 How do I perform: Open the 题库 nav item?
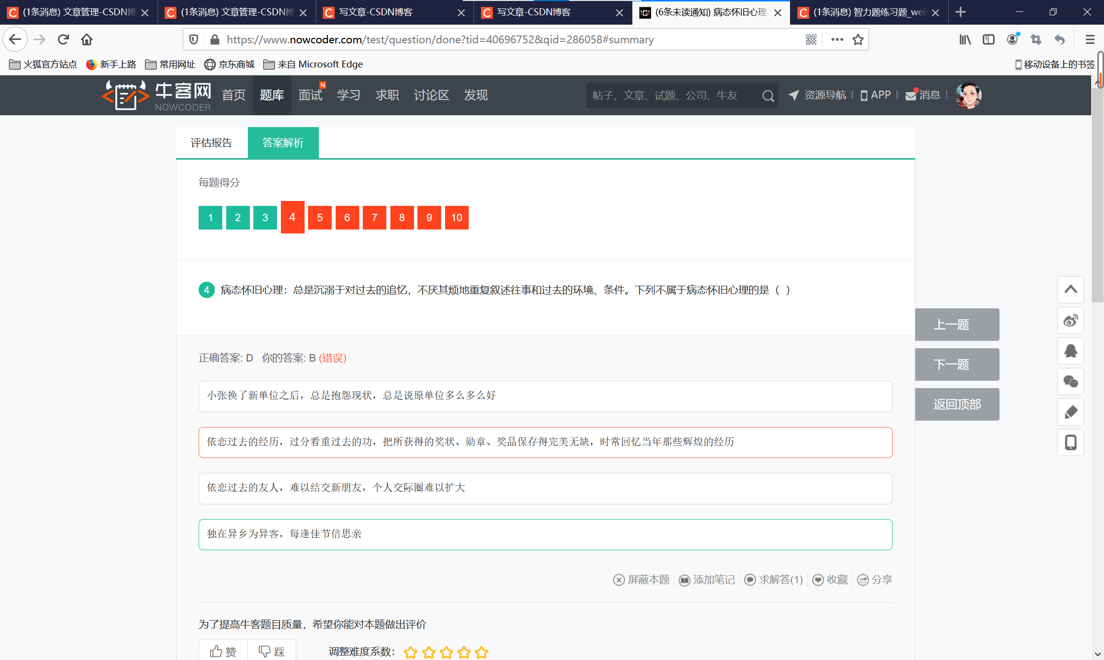click(272, 95)
